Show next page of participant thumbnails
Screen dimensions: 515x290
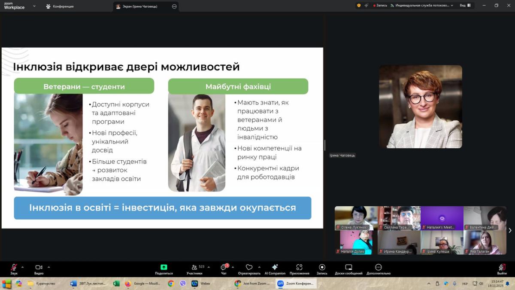coord(510,231)
